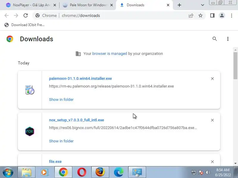Open the Action Center flag icon
This screenshot has height=178, width=238.
(201, 172)
